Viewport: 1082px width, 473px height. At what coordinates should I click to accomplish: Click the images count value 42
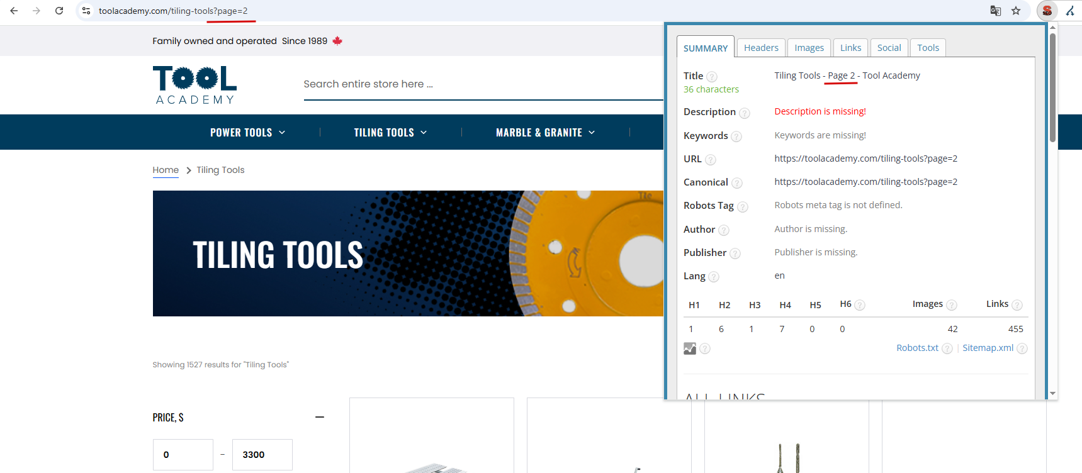953,329
